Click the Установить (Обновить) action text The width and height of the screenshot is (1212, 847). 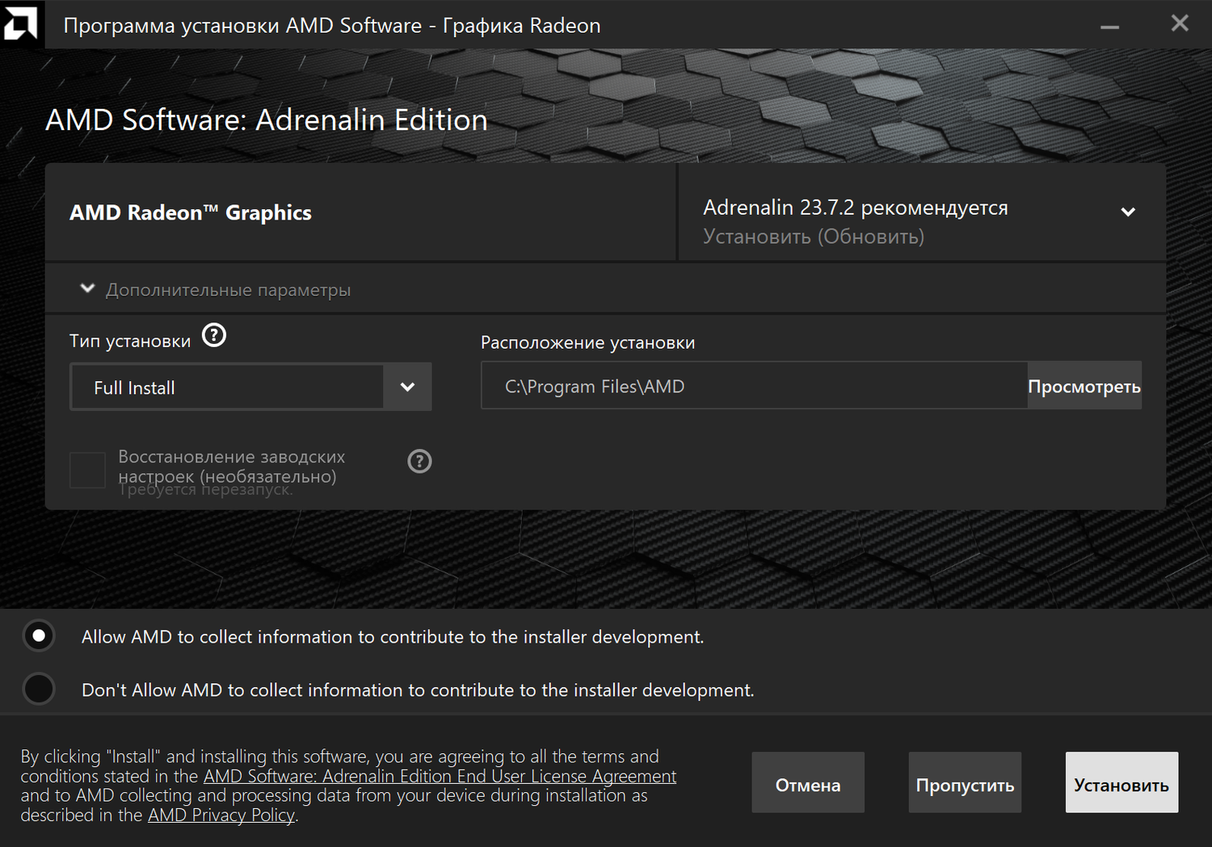pyautogui.click(x=813, y=237)
